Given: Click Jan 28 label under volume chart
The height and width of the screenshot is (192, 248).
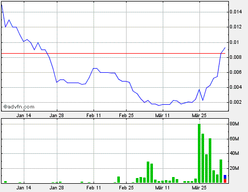Looking at the screenshot, I should pyautogui.click(x=57, y=188).
